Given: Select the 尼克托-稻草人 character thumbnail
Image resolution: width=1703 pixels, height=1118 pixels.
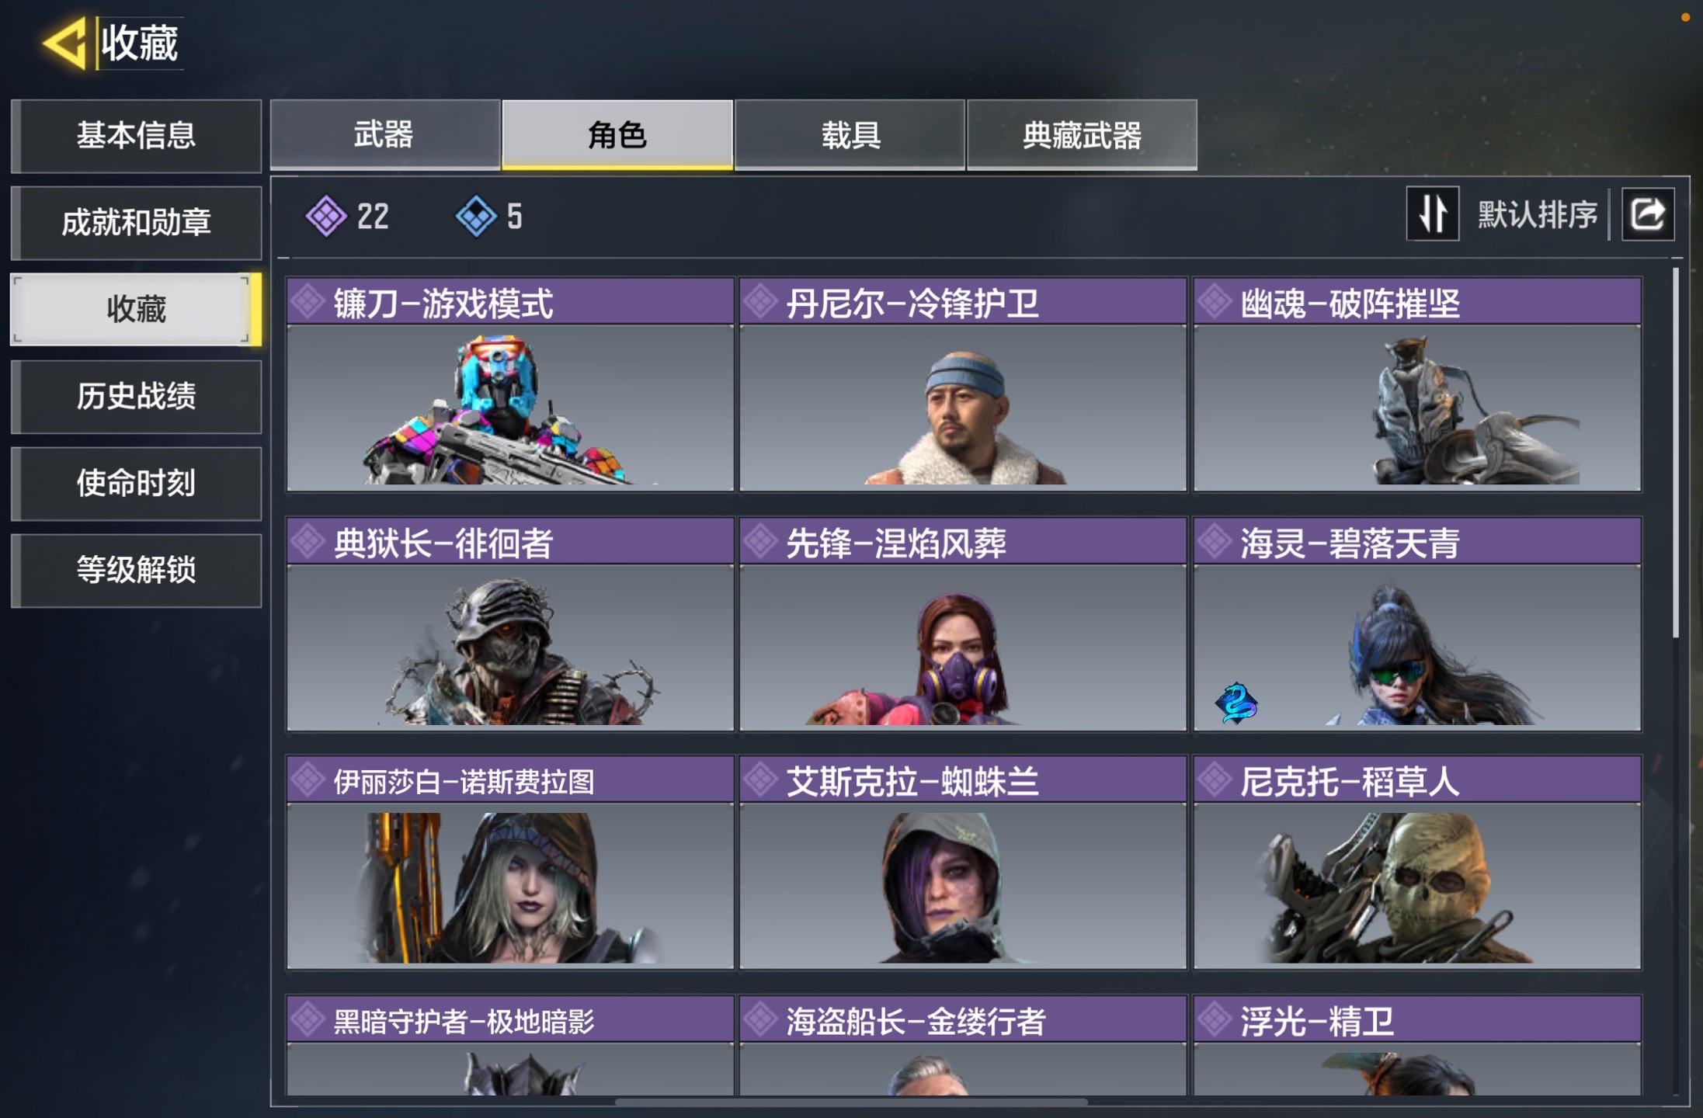Looking at the screenshot, I should click(1417, 886).
